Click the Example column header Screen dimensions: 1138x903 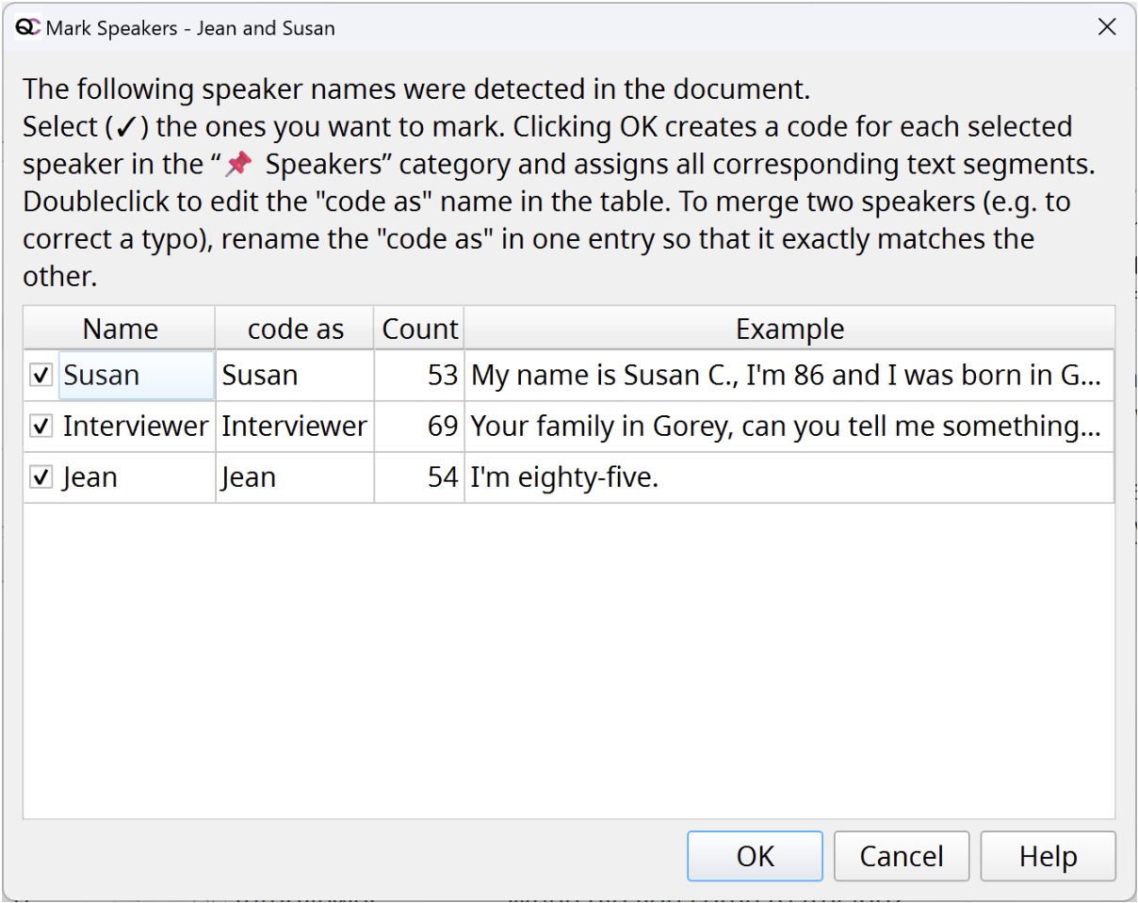tap(789, 329)
